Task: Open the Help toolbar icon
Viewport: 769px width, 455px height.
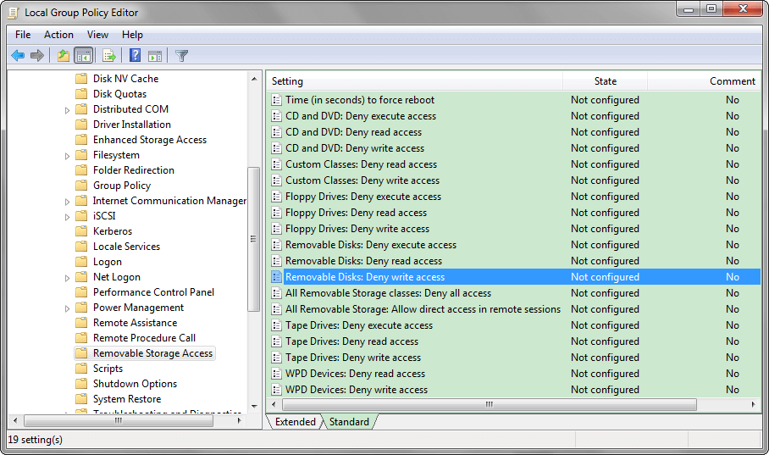Action: pos(135,55)
